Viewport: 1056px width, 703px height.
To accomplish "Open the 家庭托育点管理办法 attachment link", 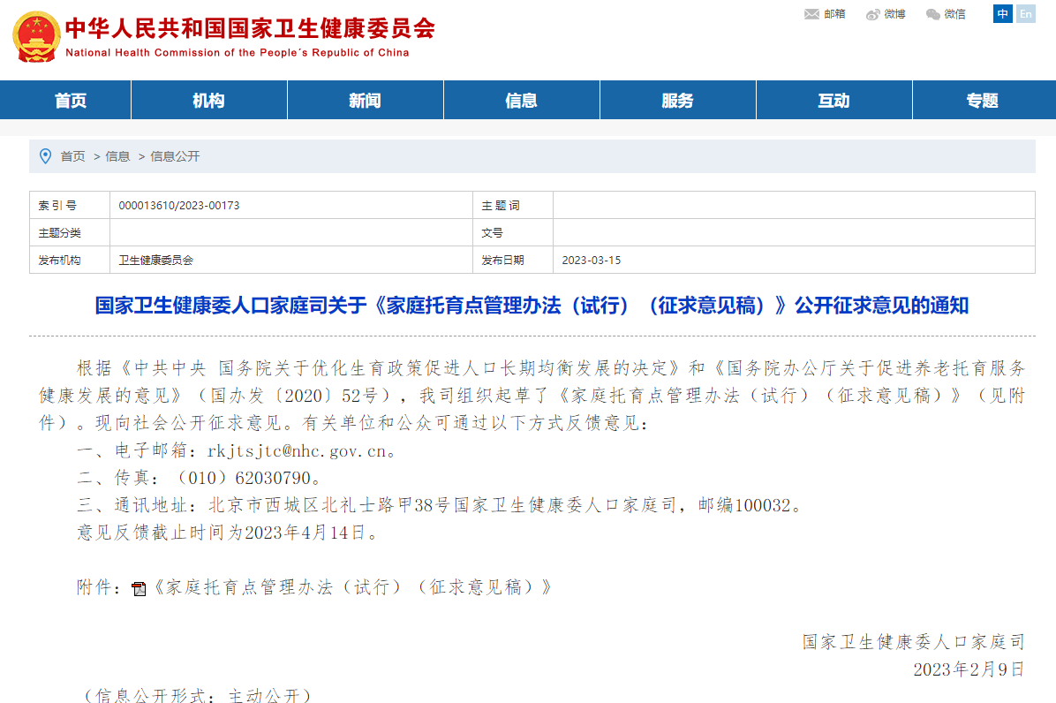I will (x=353, y=587).
